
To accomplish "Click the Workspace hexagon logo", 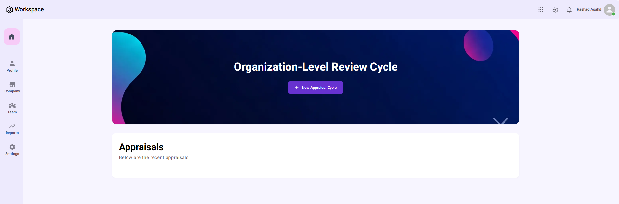I will pyautogui.click(x=9, y=10).
